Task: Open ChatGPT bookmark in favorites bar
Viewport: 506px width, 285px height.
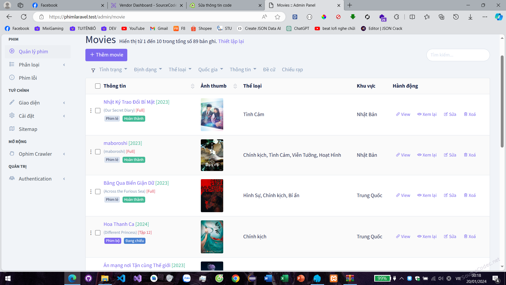Action: [x=298, y=28]
